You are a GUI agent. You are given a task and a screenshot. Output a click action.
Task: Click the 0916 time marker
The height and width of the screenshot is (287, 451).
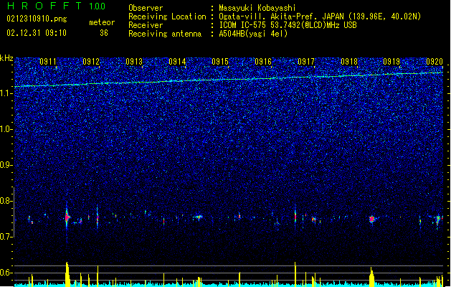[x=263, y=62]
